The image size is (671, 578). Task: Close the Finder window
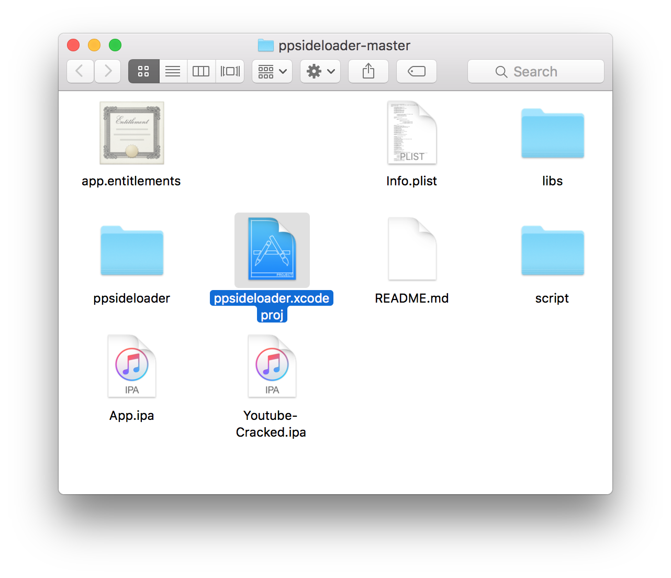coord(73,45)
